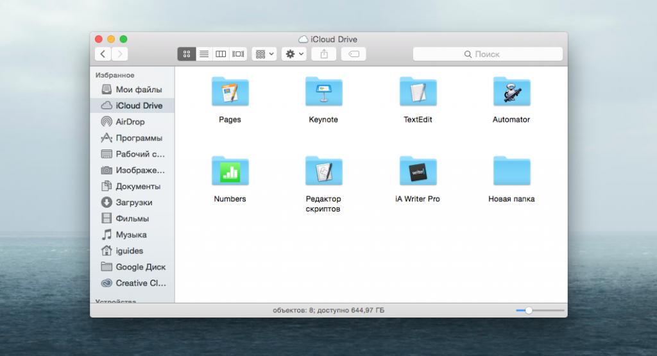Open the arrange items dropdown
The width and height of the screenshot is (657, 356).
coord(264,54)
